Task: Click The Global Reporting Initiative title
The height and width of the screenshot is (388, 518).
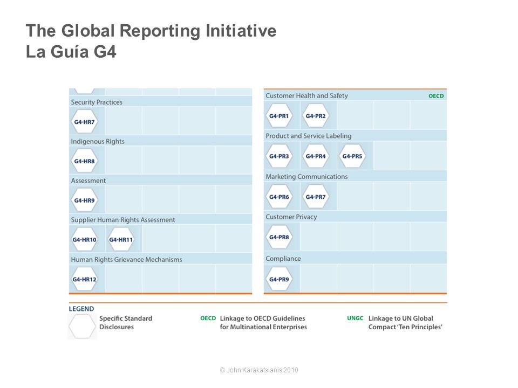Action: click(151, 31)
